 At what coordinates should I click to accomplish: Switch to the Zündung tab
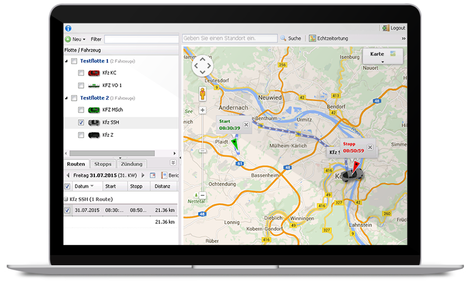(x=132, y=164)
